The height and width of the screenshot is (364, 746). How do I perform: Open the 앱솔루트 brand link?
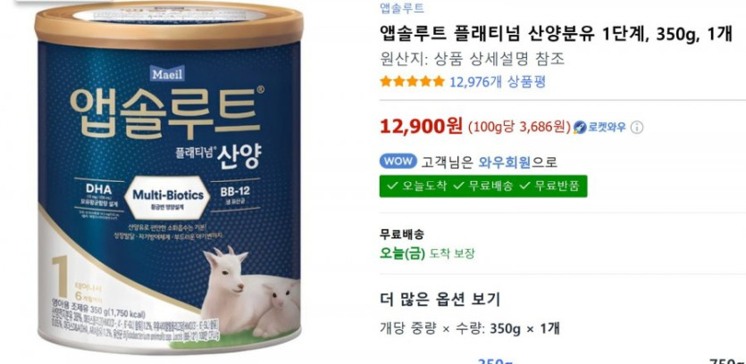[402, 7]
